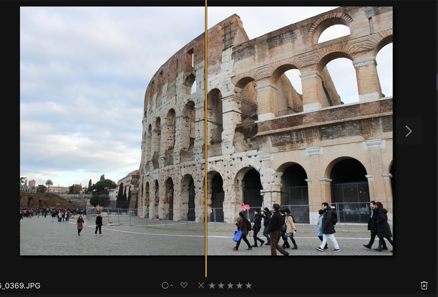The width and height of the screenshot is (438, 297).
Task: Expand the color label chevron
Action: coord(171,285)
